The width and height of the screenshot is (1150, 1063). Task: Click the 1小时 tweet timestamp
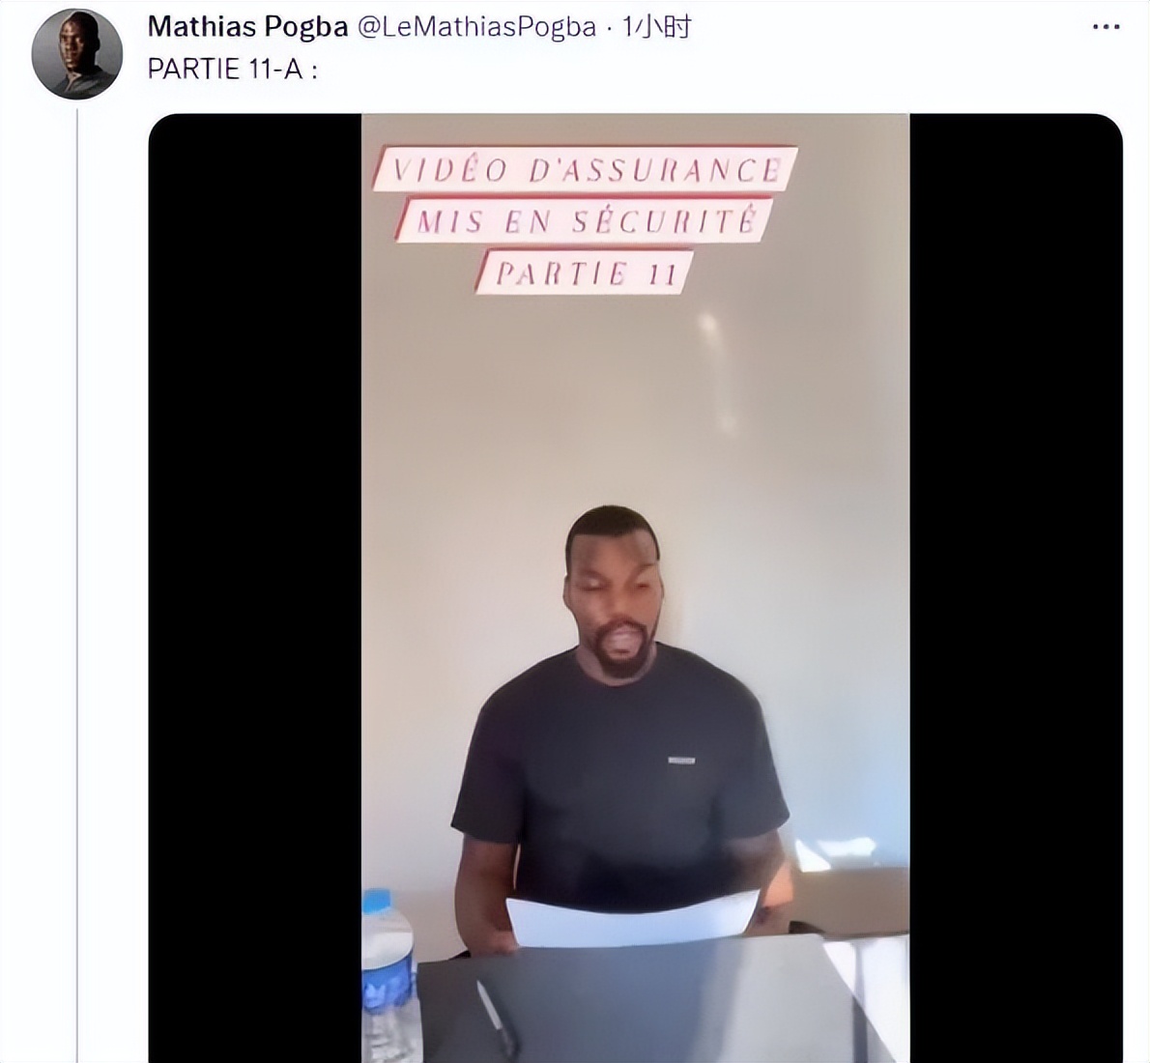coord(657,27)
